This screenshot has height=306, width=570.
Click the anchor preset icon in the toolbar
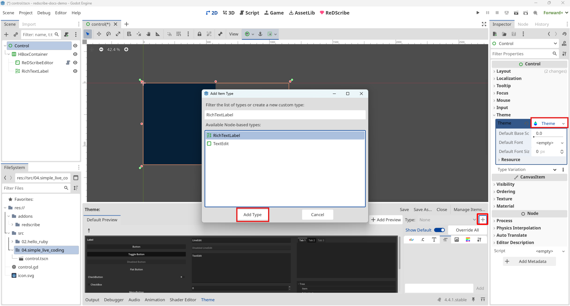tap(260, 34)
